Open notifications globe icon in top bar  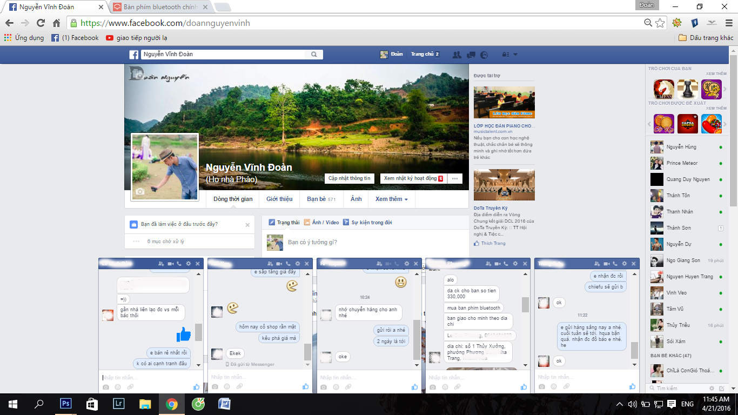tap(484, 55)
